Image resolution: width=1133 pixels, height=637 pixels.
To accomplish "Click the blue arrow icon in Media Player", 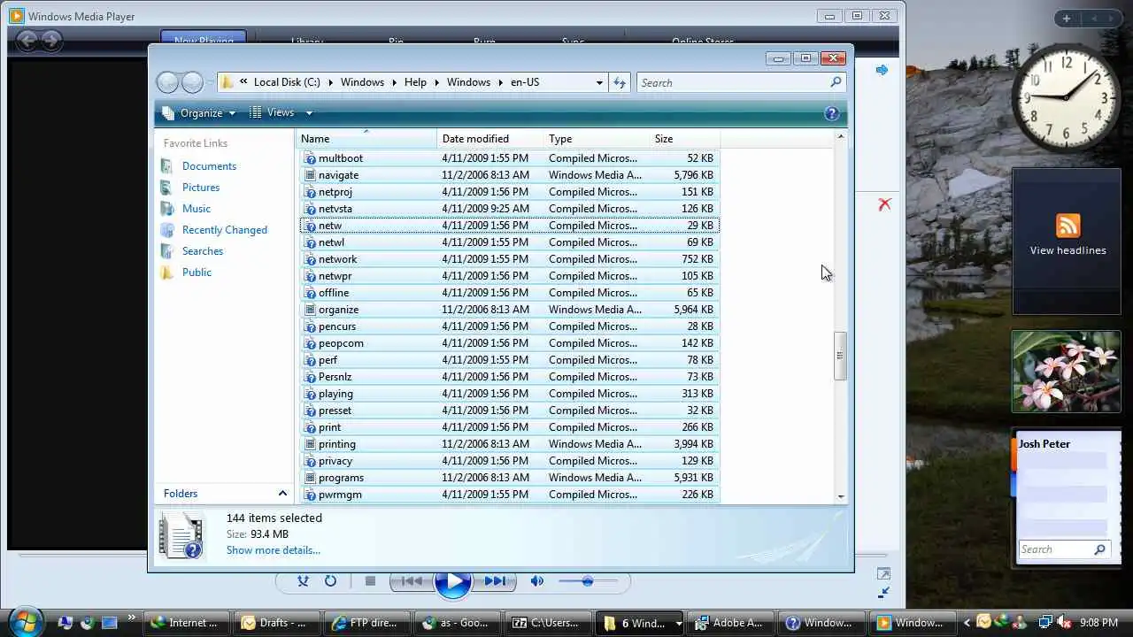I will pos(882,70).
